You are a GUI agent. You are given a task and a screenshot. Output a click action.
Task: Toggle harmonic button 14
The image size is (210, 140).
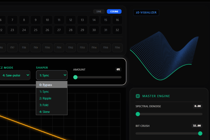(94, 20)
